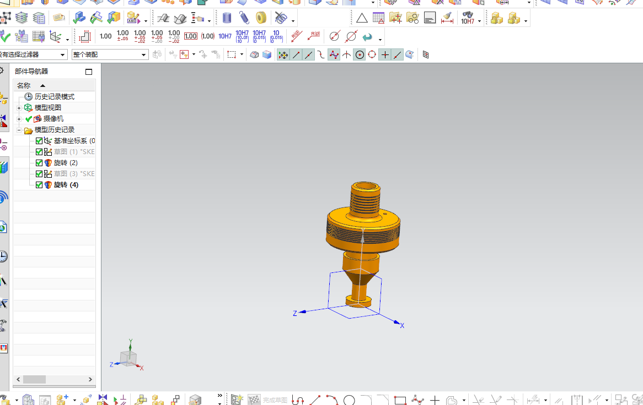This screenshot has width=643, height=405.
Task: Click the text note page icon
Action: point(430,18)
